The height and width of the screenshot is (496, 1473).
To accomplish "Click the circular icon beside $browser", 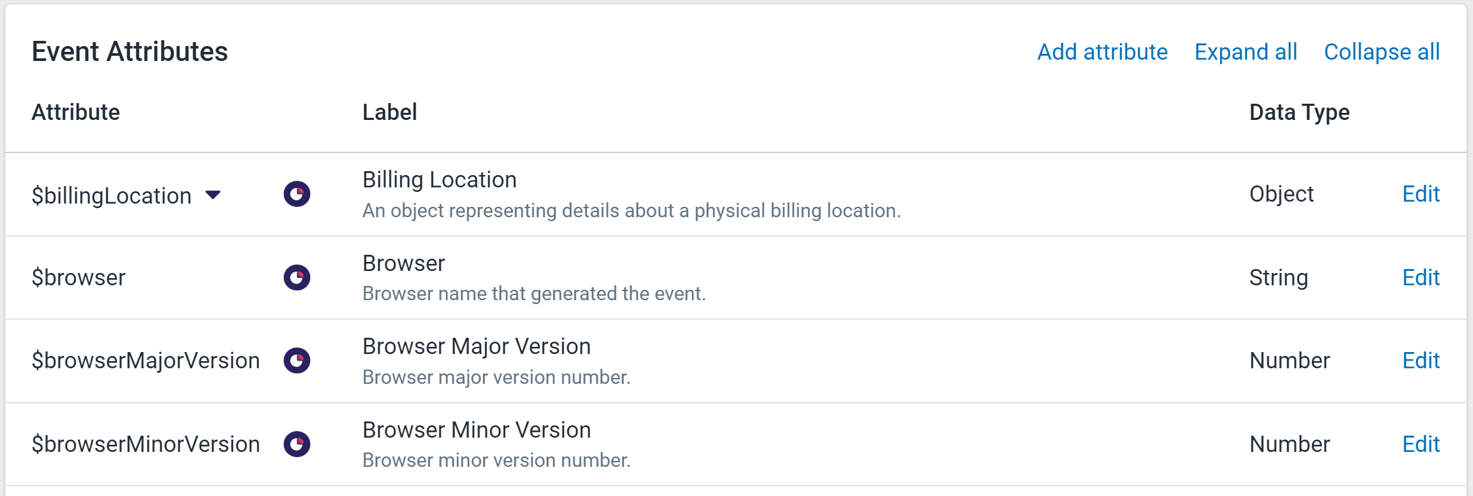I will click(x=297, y=278).
